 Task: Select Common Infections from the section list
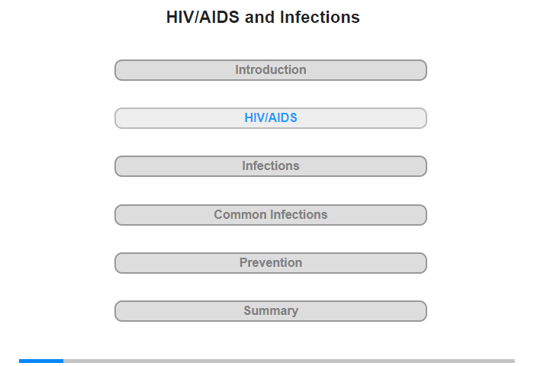coord(270,215)
